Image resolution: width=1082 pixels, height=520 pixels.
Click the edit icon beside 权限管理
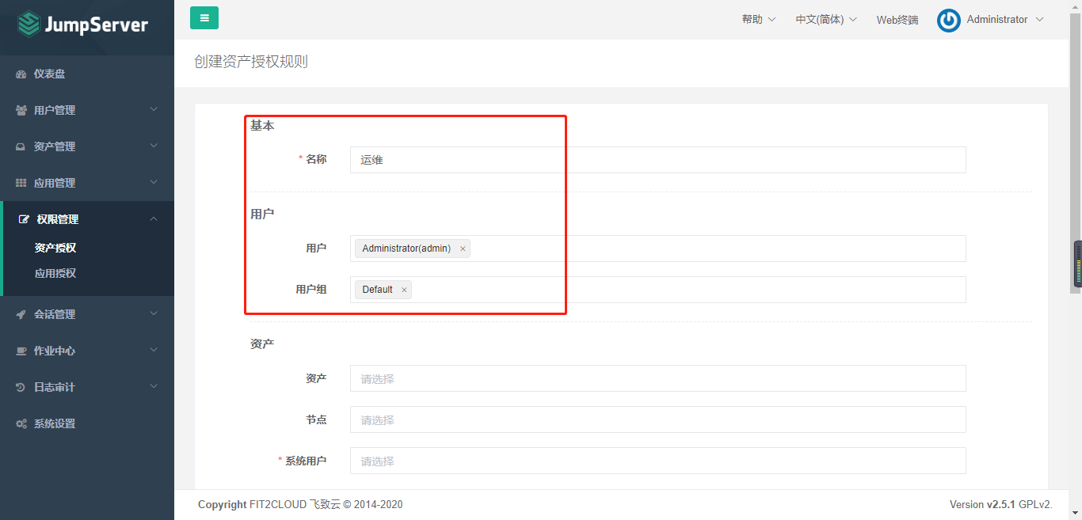(24, 220)
